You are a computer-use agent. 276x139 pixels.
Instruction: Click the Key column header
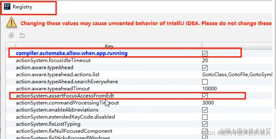(109, 46)
